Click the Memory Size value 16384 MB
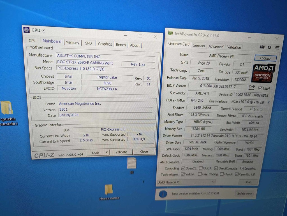This screenshot has height=216, width=287. tap(198, 129)
